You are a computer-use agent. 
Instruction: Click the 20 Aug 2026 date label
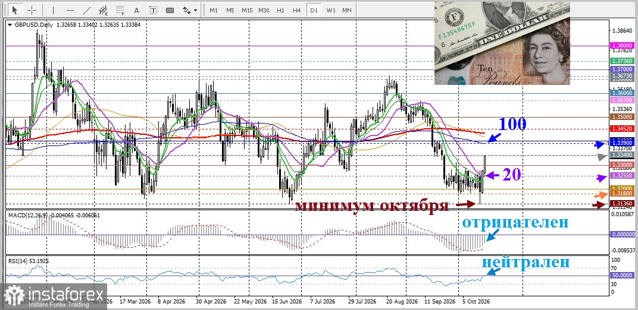coord(402,302)
